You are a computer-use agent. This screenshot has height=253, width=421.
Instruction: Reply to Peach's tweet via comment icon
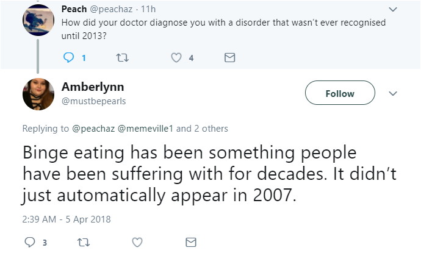coord(69,58)
